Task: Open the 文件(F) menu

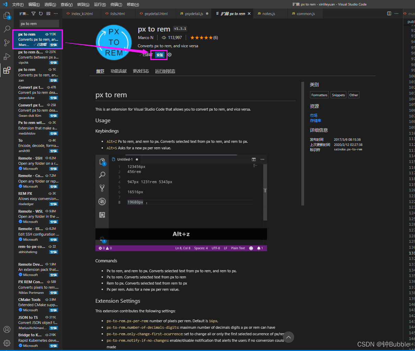Action: [x=18, y=4]
